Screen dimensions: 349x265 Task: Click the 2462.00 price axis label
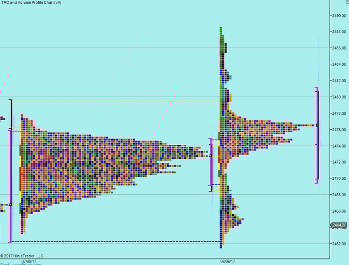pos(339,244)
